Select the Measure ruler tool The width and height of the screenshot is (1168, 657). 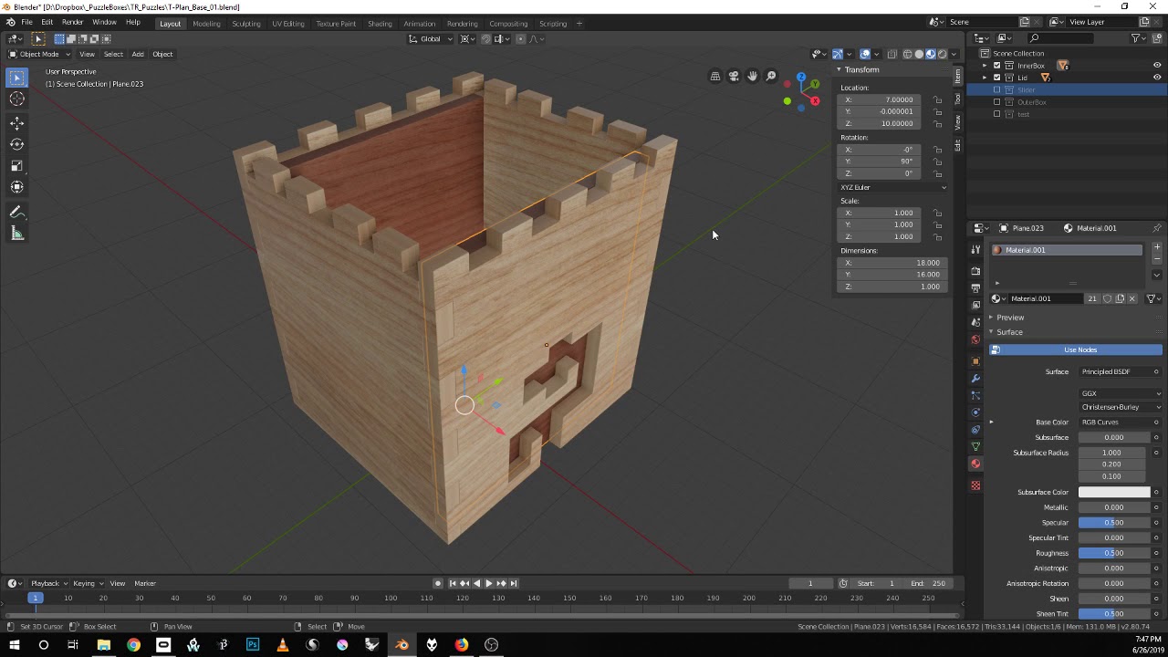tap(16, 234)
